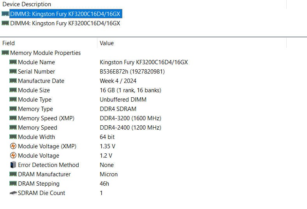Select the Module Name field label
The width and height of the screenshot is (307, 209).
36,62
